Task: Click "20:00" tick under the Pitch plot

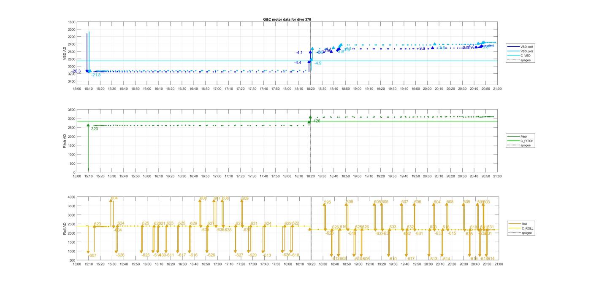Action: point(427,176)
